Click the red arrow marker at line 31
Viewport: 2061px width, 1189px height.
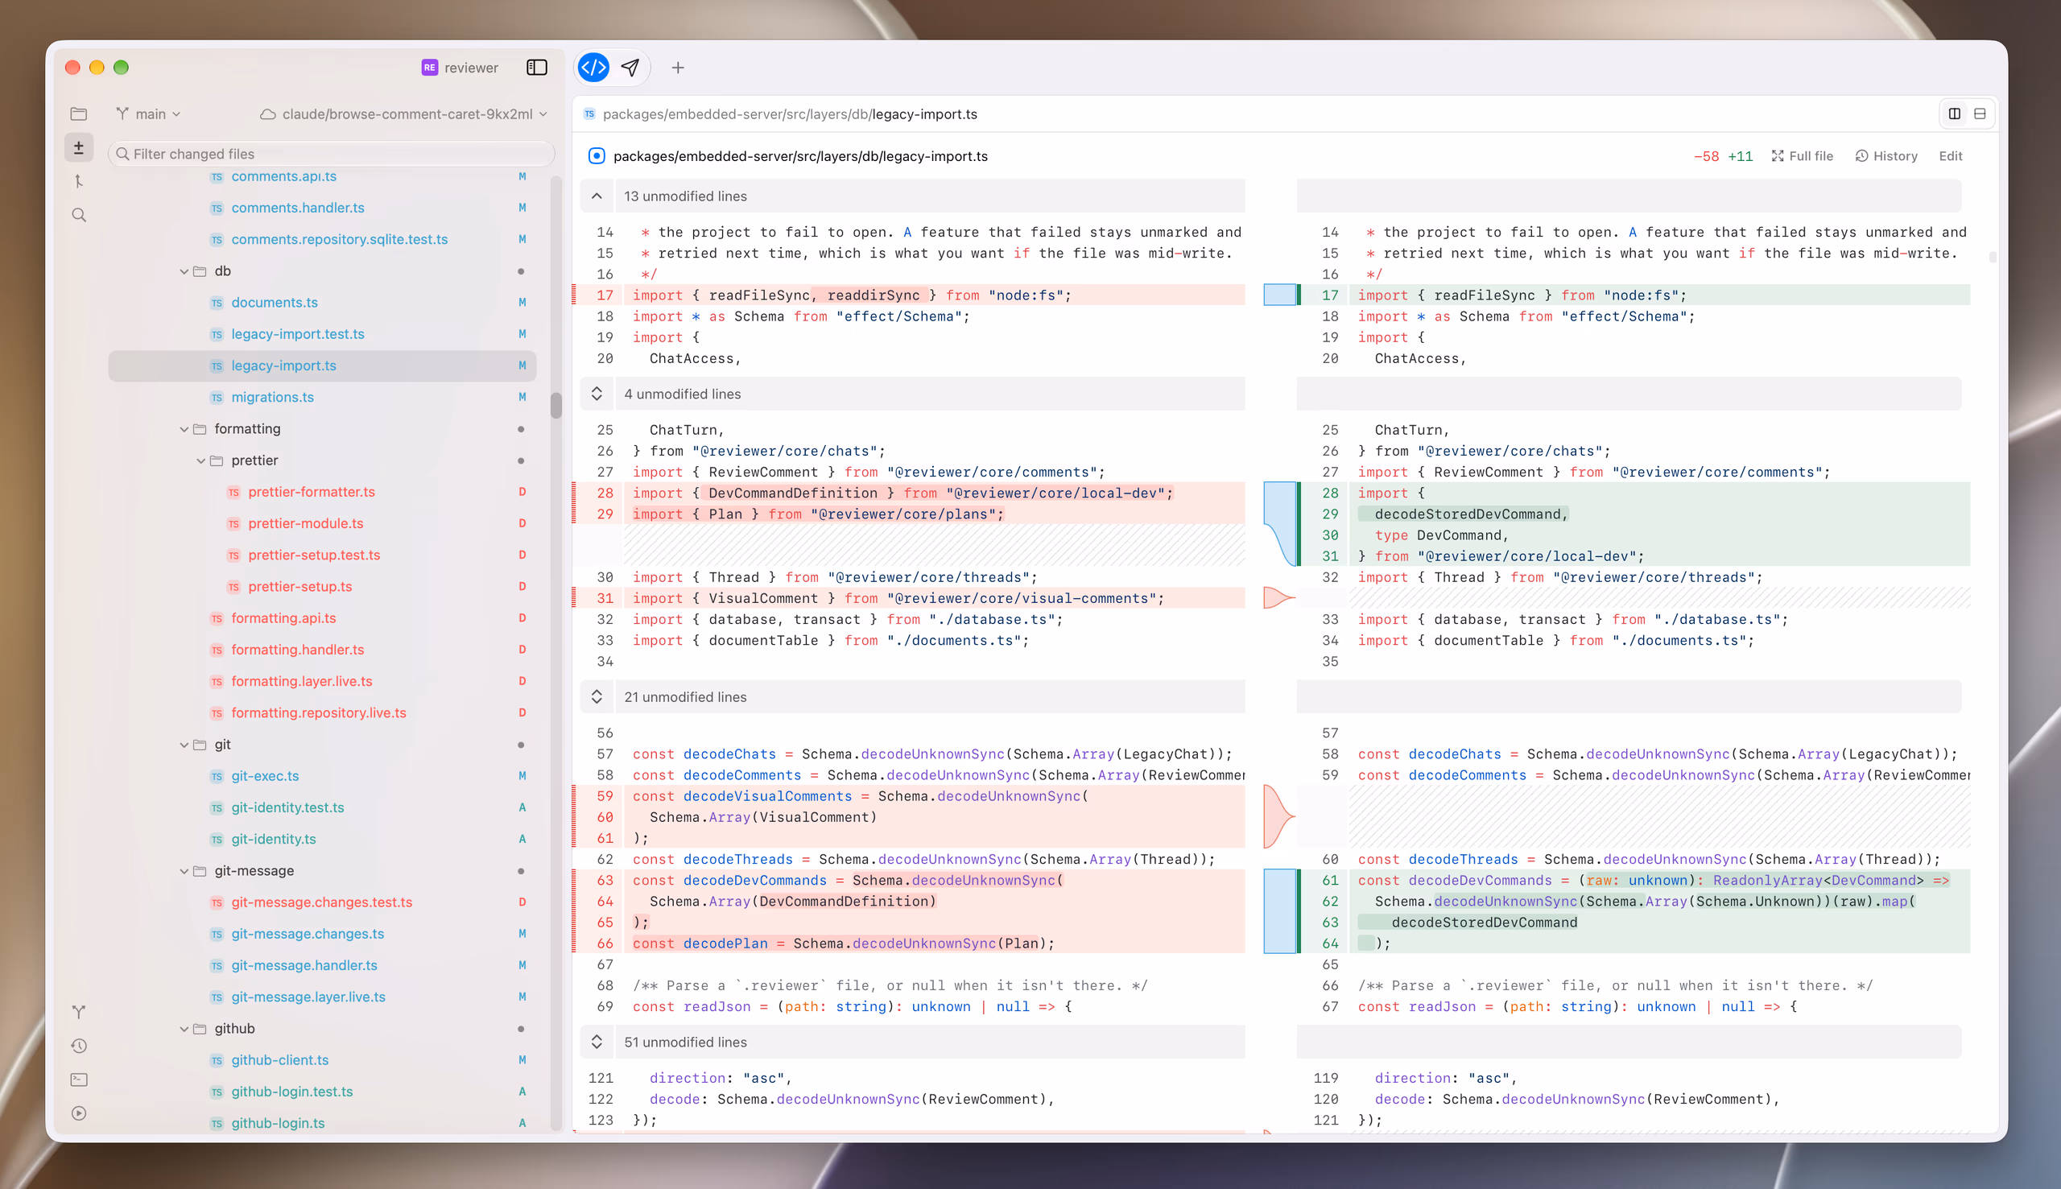click(1277, 598)
